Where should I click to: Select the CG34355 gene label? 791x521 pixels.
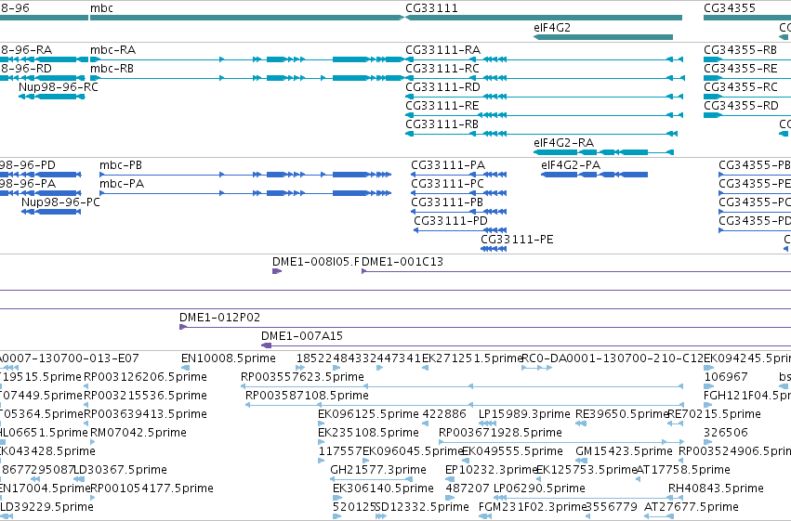pos(730,8)
